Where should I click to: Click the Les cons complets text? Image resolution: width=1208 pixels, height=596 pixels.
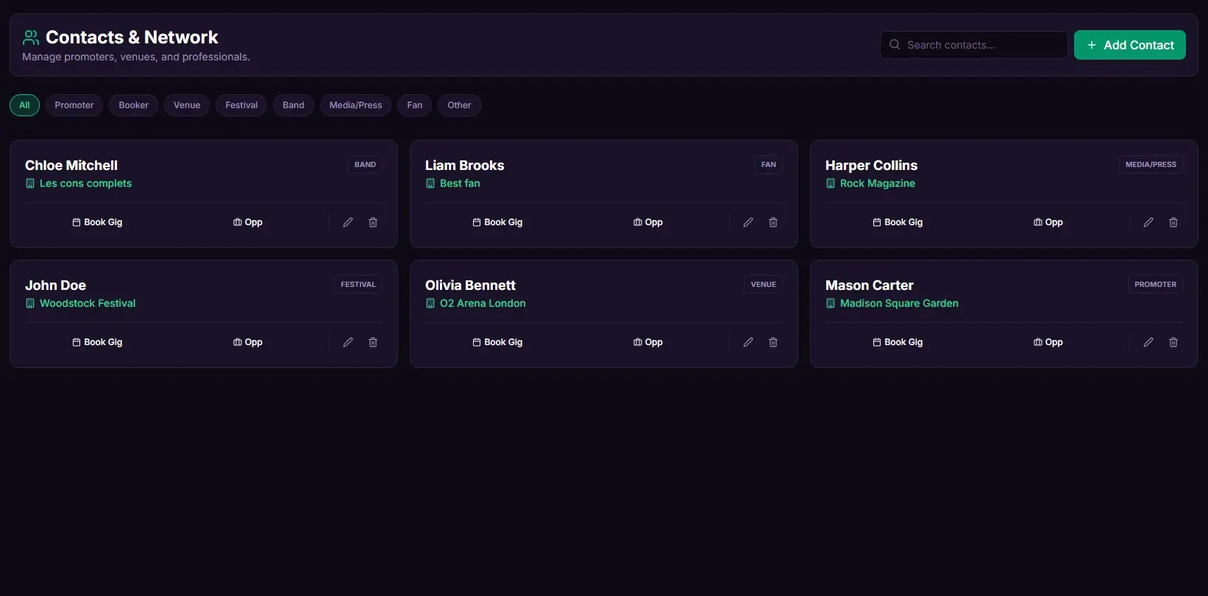[86, 183]
